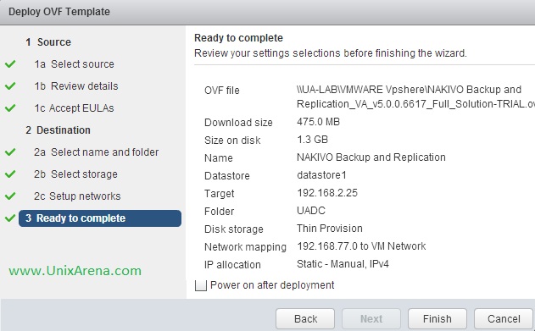Click green checkmark beside Setup networks
Image resolution: width=535 pixels, height=331 pixels.
[10, 196]
